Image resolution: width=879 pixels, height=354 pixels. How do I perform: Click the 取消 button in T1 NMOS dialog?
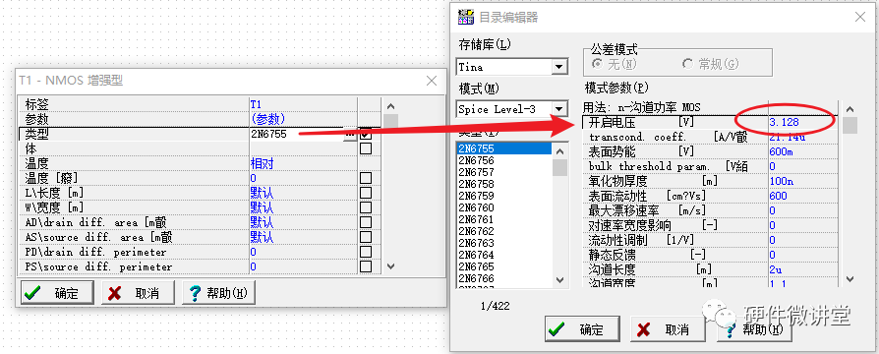click(138, 293)
